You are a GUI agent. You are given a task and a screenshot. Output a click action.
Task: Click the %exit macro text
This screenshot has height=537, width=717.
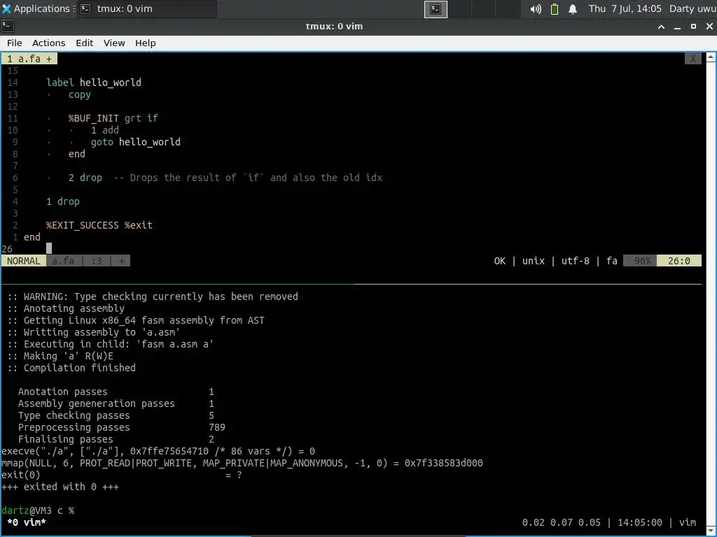click(139, 225)
